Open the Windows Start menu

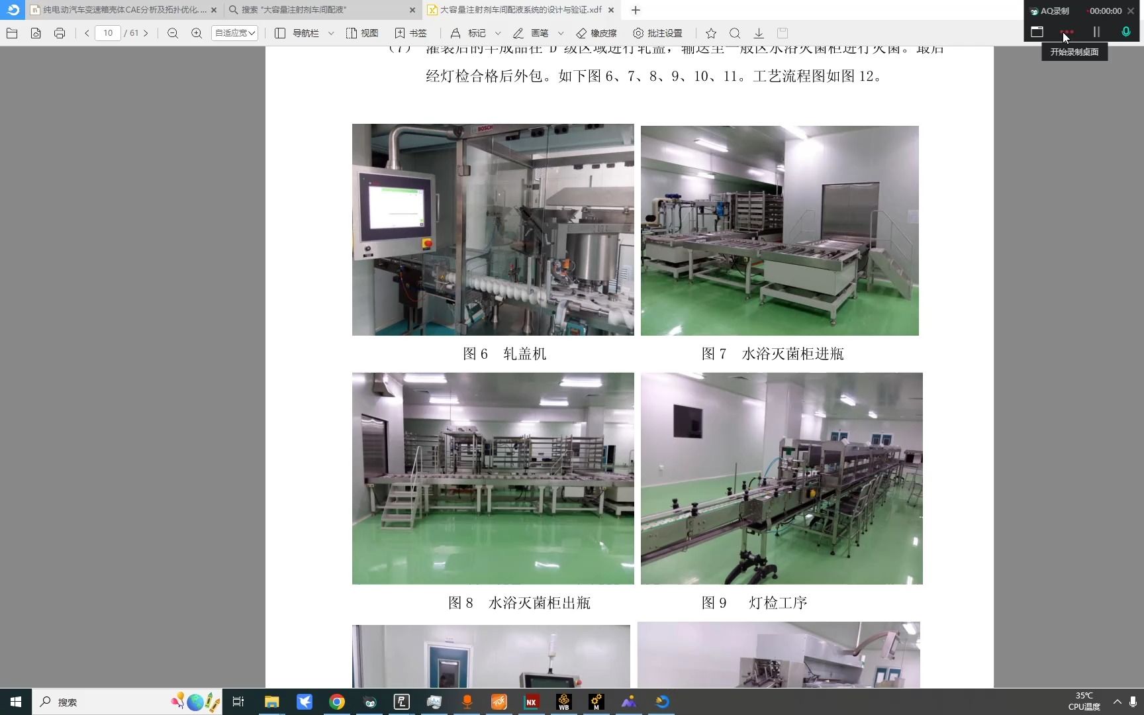tap(16, 702)
